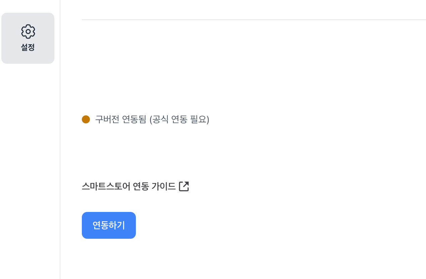The image size is (426, 279).
Task: Click the arrow-in-box icon after 가이드
Action: click(184, 186)
